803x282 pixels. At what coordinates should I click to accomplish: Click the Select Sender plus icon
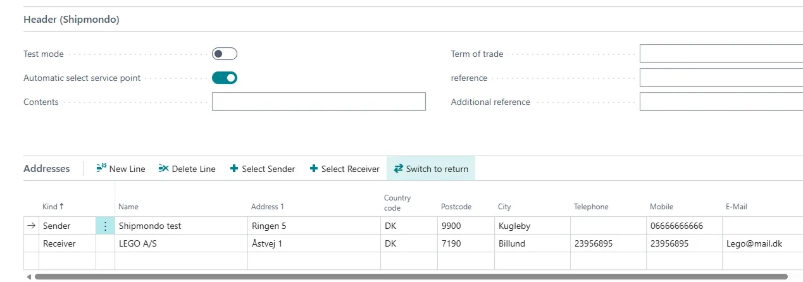point(234,169)
